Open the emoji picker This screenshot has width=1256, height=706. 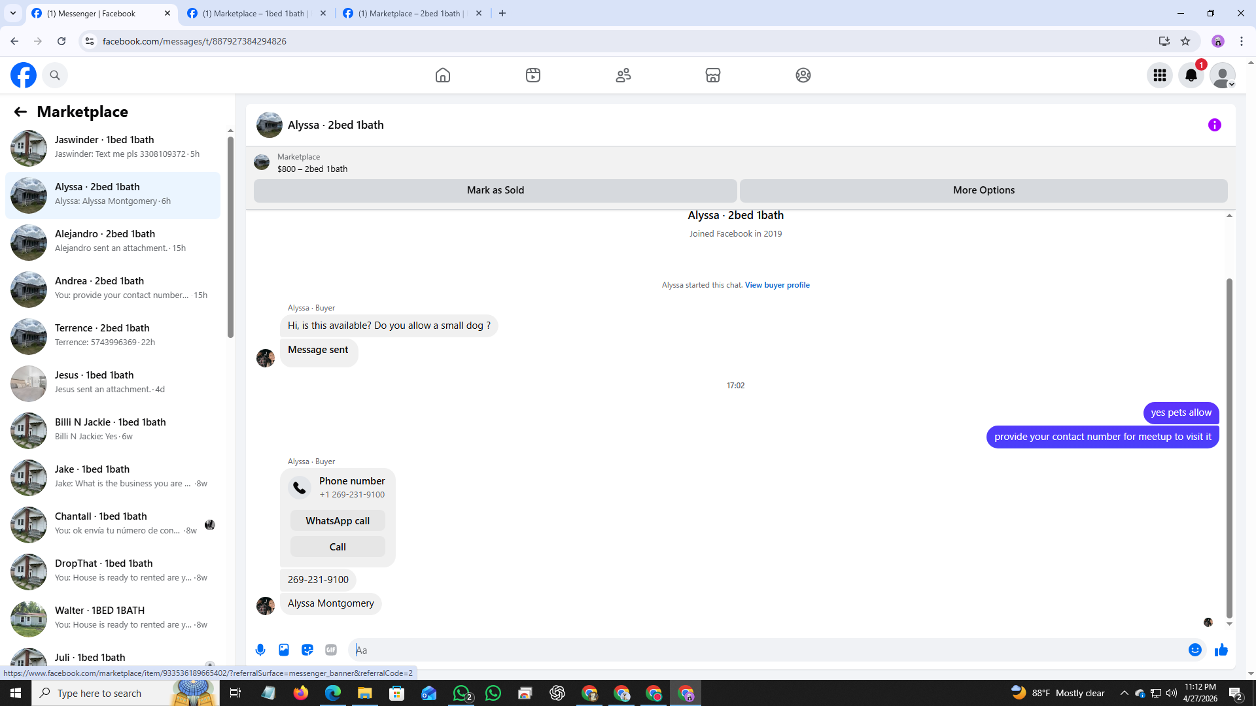click(1195, 650)
